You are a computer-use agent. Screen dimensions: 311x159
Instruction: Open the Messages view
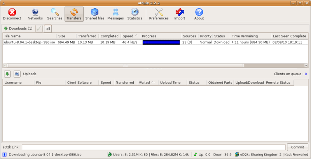click(115, 14)
